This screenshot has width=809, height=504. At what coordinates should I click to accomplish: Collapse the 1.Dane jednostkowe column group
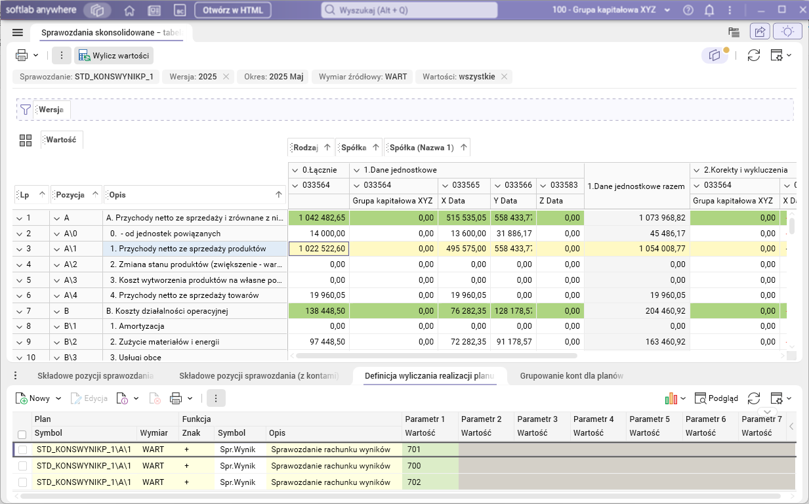pos(356,171)
